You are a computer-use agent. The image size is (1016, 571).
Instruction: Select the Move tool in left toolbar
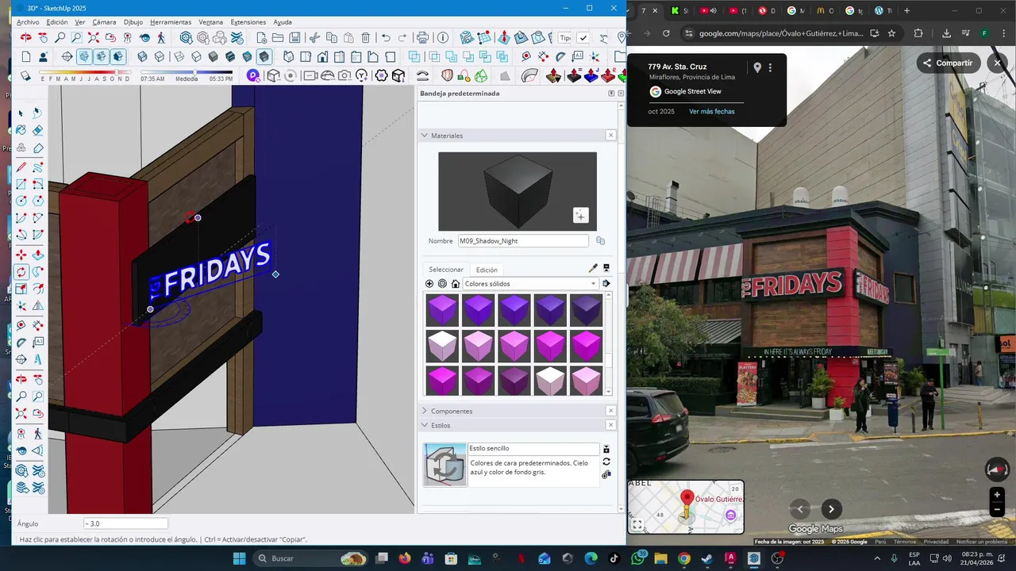[21, 254]
